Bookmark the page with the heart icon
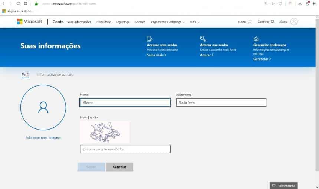Screen dimensions: 319x189 [280, 4]
